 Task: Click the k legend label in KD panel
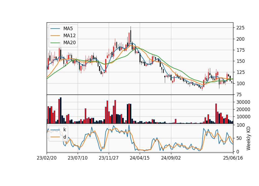pos(64,130)
